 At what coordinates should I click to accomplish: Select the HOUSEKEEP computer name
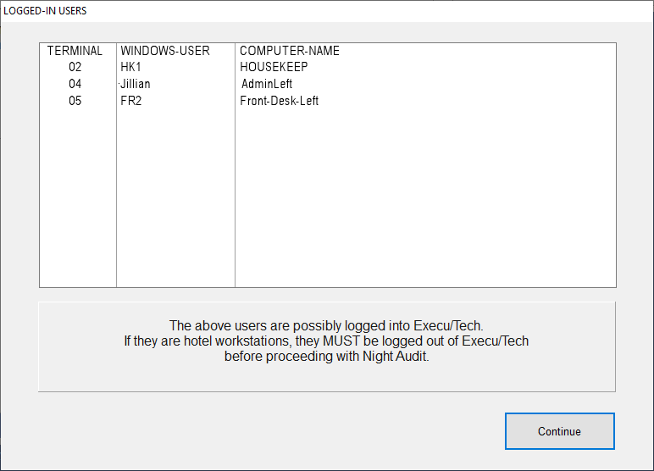tap(274, 67)
